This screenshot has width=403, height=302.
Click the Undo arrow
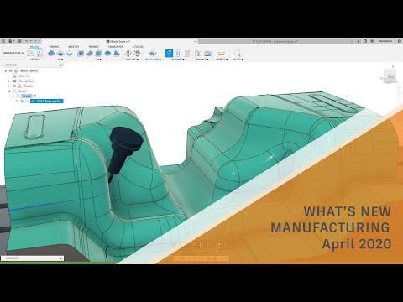pyautogui.click(x=27, y=41)
